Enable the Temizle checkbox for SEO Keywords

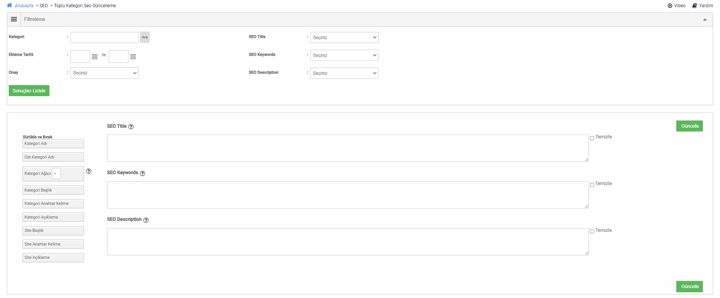[x=592, y=185]
